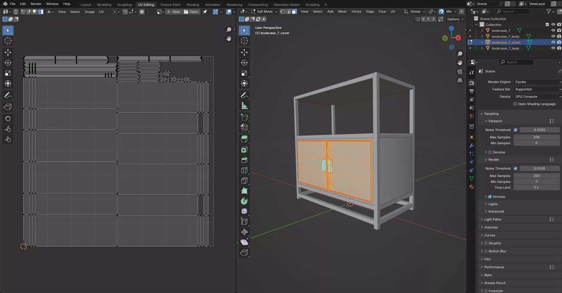
Task: Select the Rip Region tool in 3D viewport
Action: click(244, 252)
